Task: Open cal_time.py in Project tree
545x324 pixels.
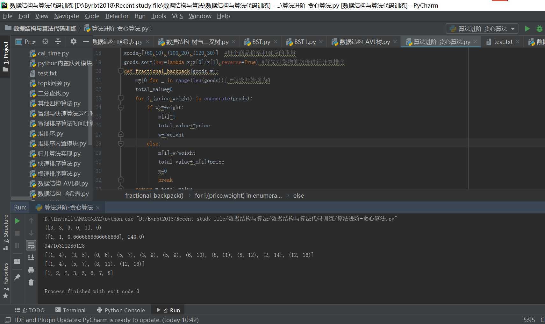Action: tap(49, 53)
